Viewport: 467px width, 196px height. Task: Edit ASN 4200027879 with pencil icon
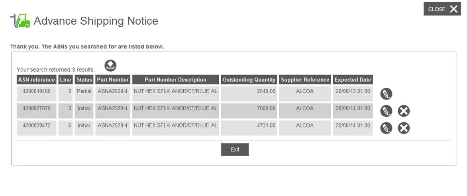[x=386, y=111]
